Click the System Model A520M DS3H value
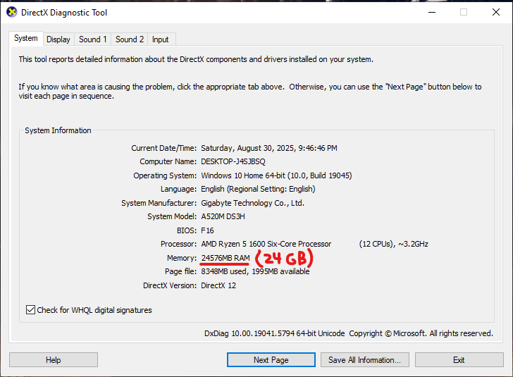Viewport: 513px width, 377px height. coord(223,216)
